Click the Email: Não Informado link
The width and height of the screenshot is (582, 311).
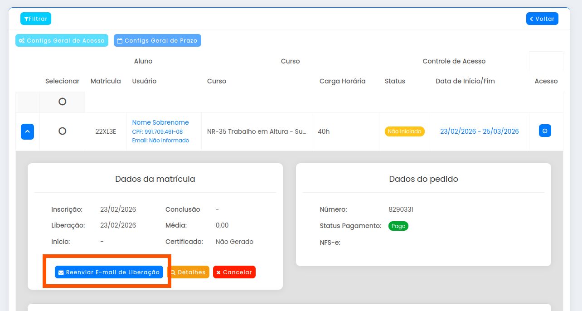(x=160, y=141)
